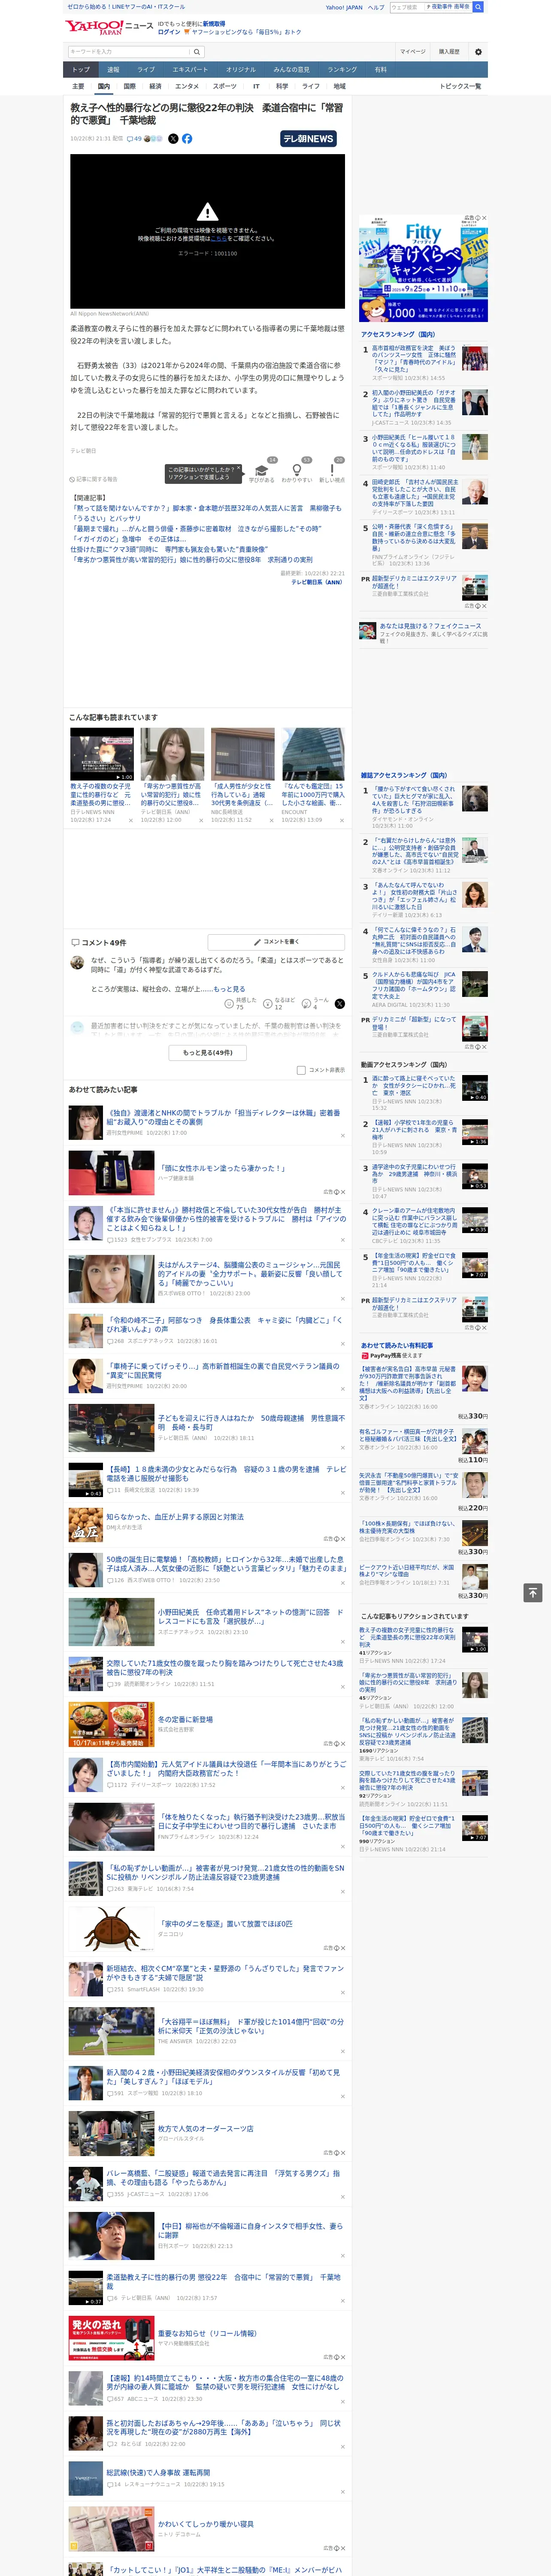Image resolution: width=551 pixels, height=2576 pixels.
Task: Click the scroll-to-top arrow button
Action: tap(533, 1592)
